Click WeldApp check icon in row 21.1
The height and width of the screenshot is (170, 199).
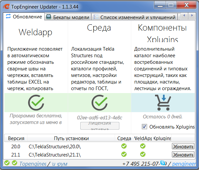(143, 154)
